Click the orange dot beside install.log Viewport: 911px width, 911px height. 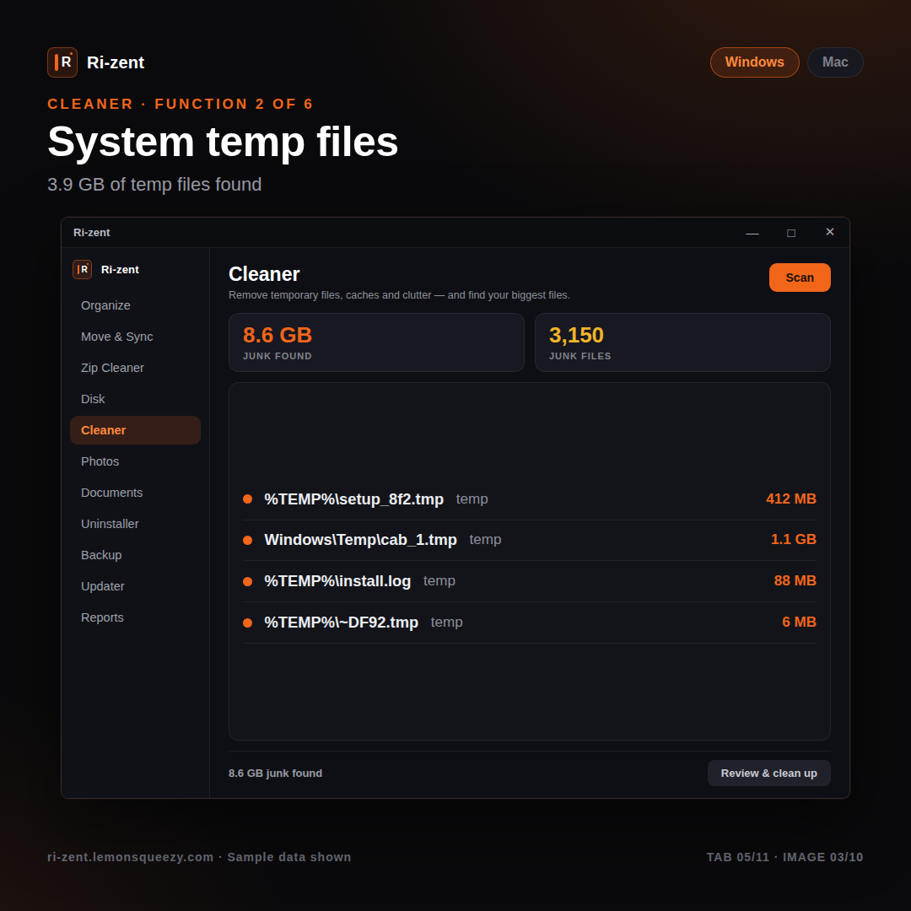point(247,581)
